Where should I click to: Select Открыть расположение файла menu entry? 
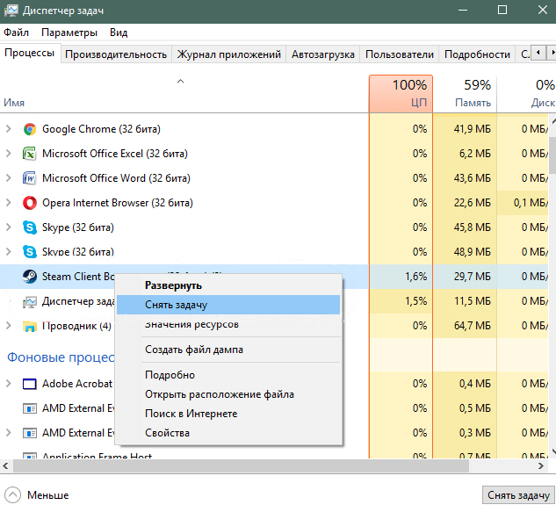[219, 394]
